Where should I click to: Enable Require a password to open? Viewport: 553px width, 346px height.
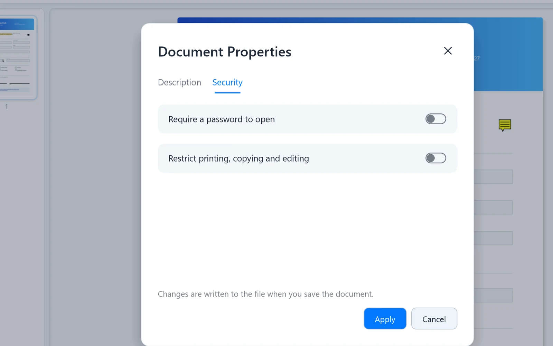[435, 119]
